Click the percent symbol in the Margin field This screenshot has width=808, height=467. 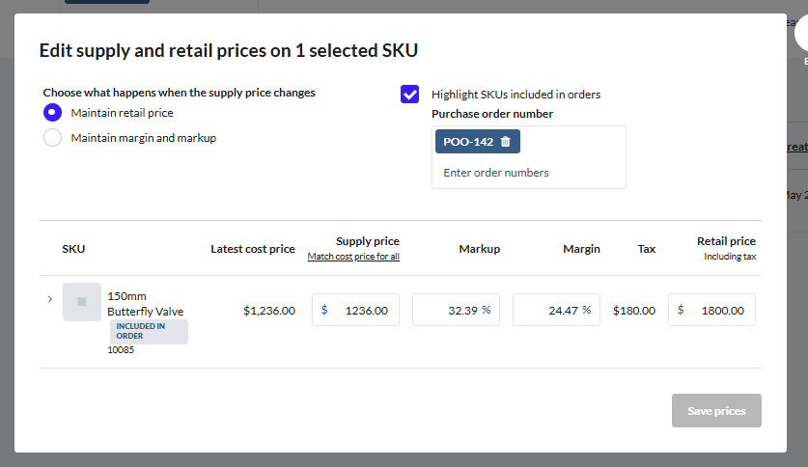click(587, 310)
